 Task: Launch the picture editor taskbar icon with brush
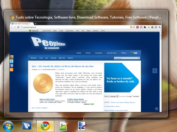point(82,126)
